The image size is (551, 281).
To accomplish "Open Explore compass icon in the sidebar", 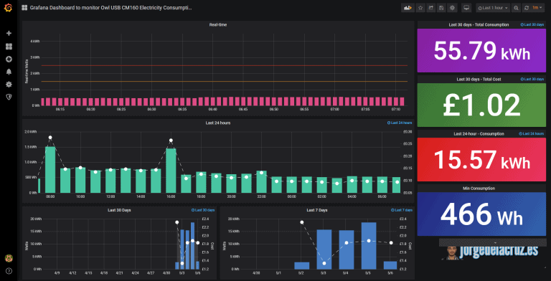I will click(9, 59).
